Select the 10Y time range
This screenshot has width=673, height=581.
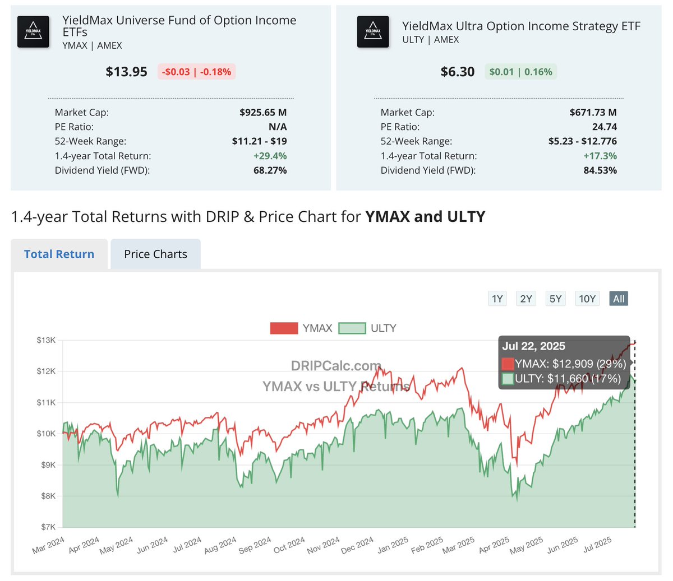pos(587,299)
